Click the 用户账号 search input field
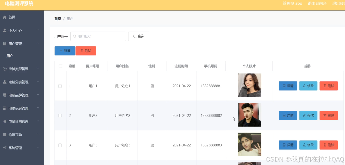 pos(98,36)
